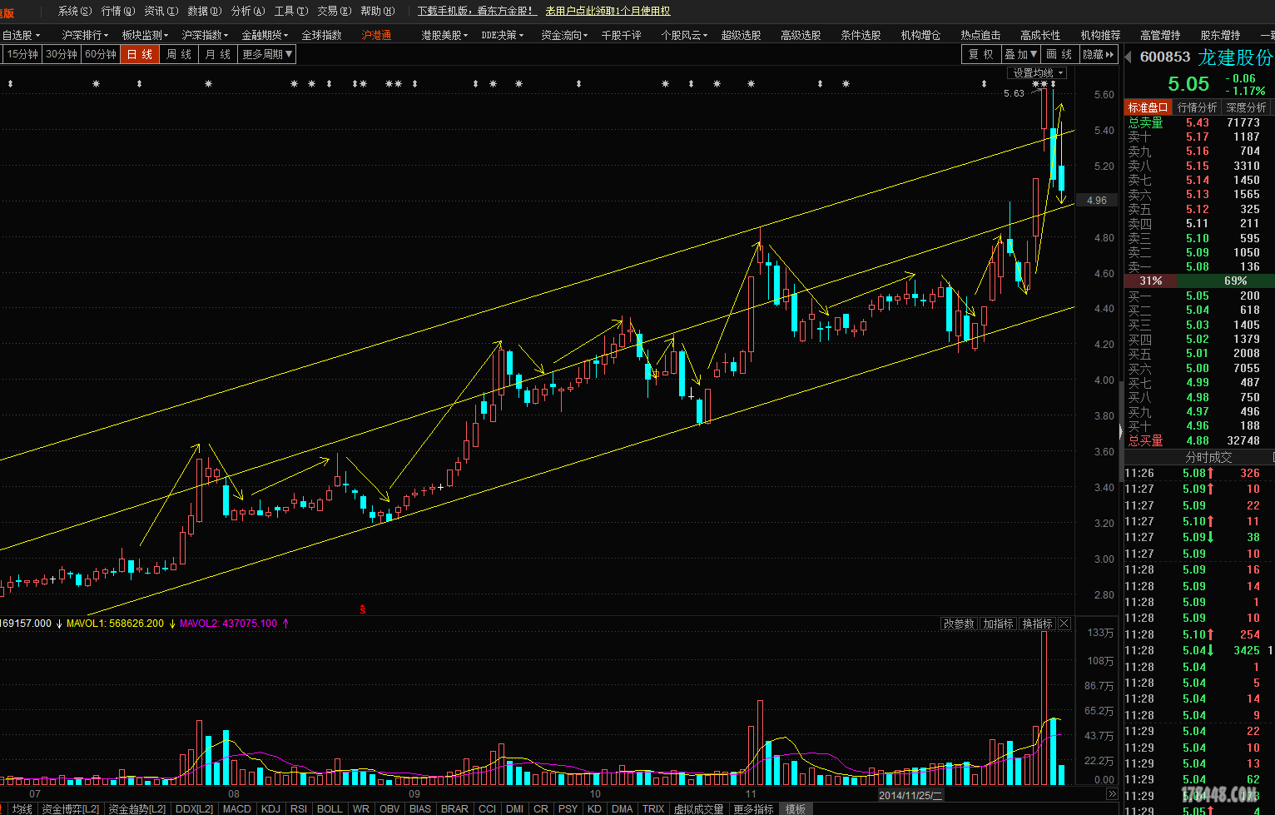Expand the 板块监测 dropdown
Image resolution: width=1275 pixels, height=815 pixels.
click(145, 35)
